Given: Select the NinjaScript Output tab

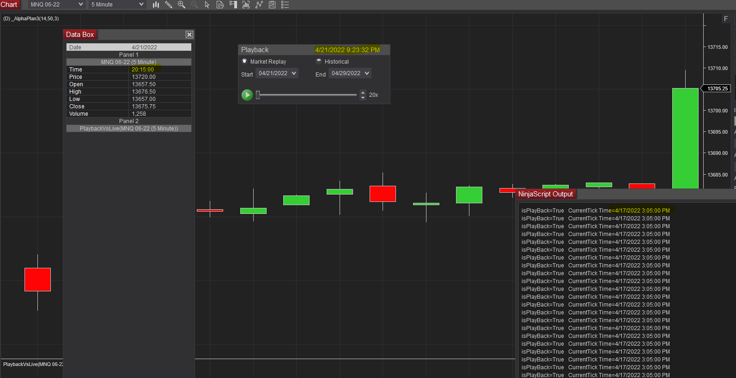Looking at the screenshot, I should [545, 194].
